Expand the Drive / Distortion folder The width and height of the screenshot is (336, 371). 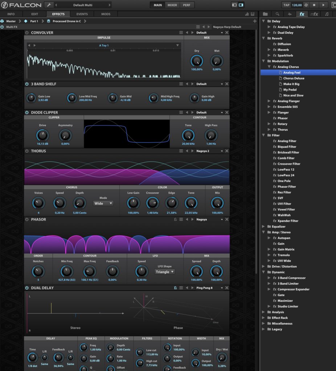(x=263, y=266)
